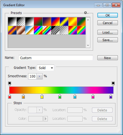Click the Name text field
123x135 pixels.
56,58
